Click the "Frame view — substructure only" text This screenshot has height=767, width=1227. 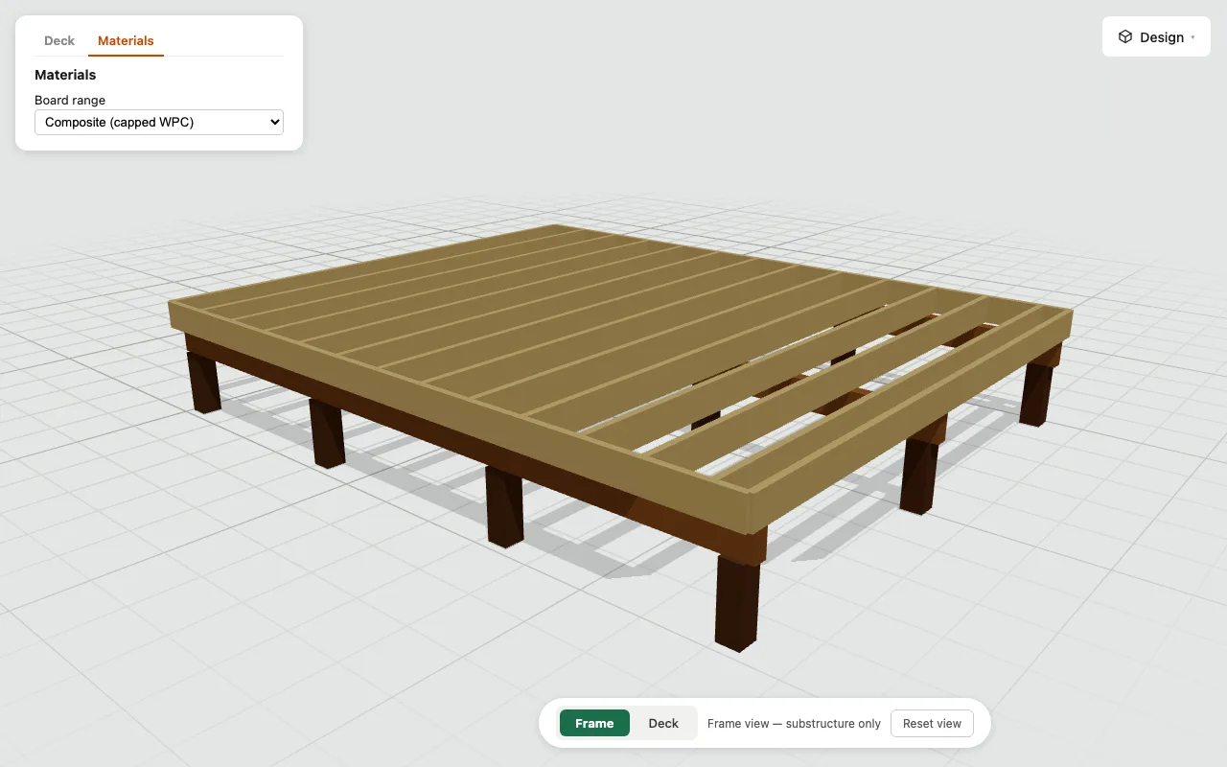[x=794, y=724]
